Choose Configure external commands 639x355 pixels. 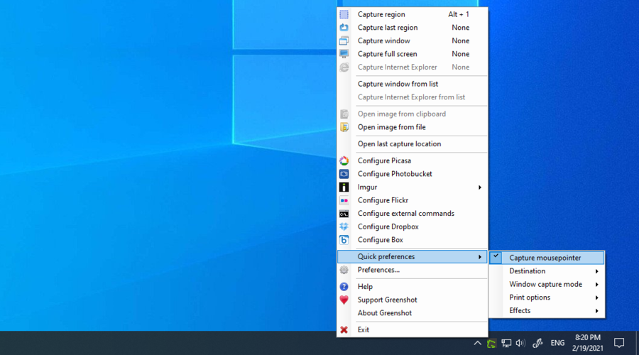coord(412,214)
